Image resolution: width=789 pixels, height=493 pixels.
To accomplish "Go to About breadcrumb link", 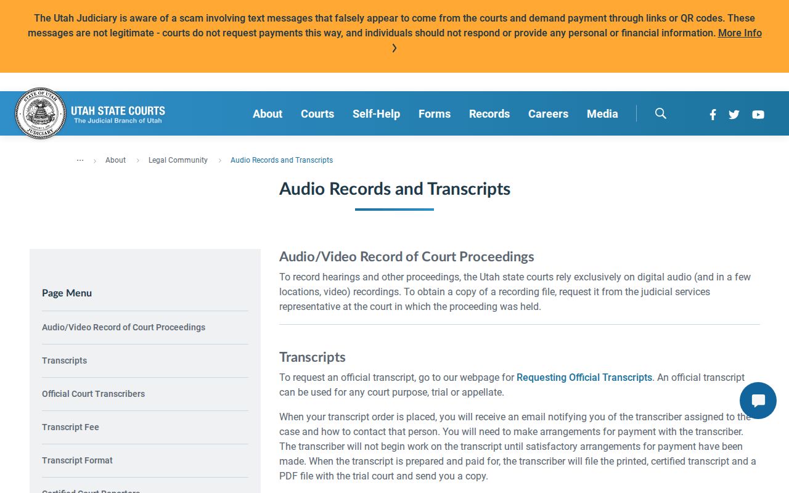I will pyautogui.click(x=115, y=160).
